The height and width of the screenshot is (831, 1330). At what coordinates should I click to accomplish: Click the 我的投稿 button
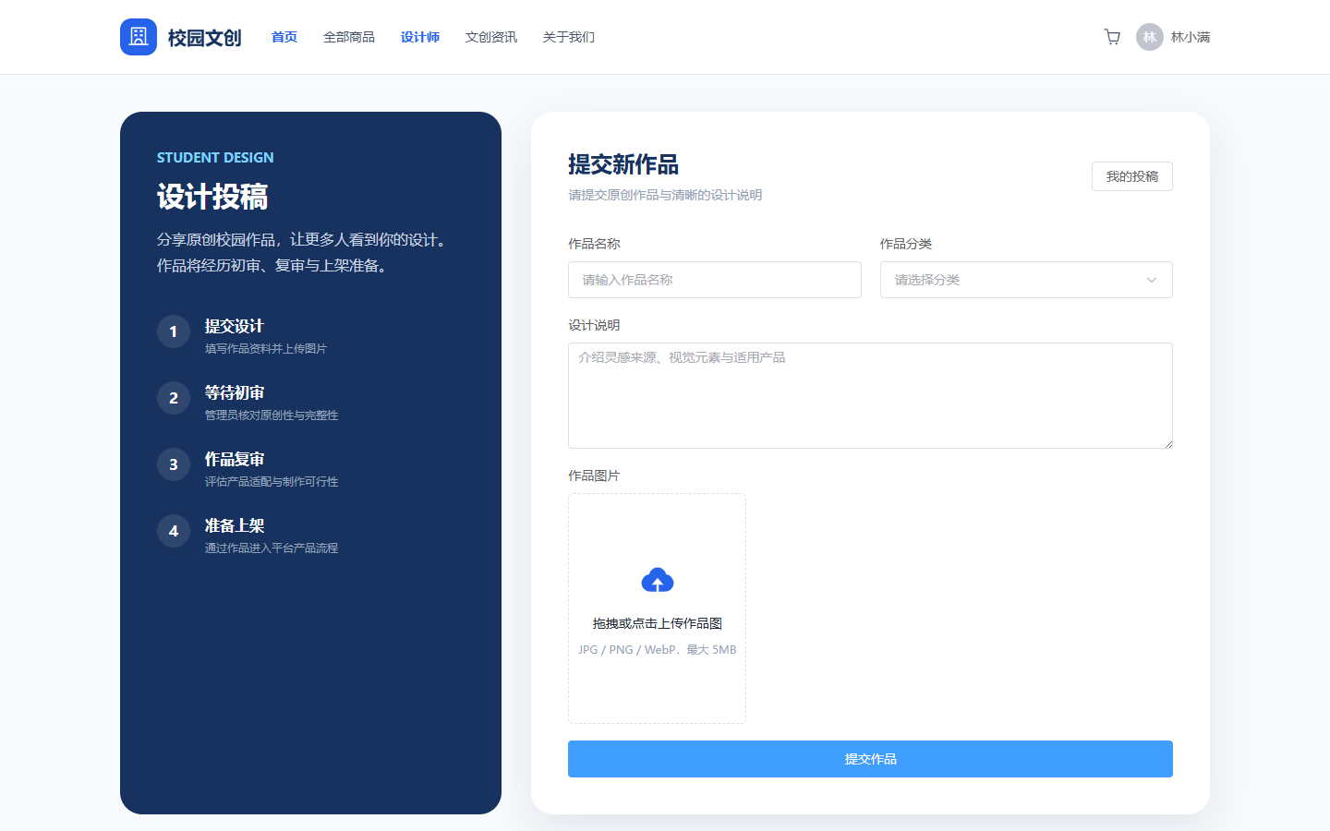tap(1132, 176)
